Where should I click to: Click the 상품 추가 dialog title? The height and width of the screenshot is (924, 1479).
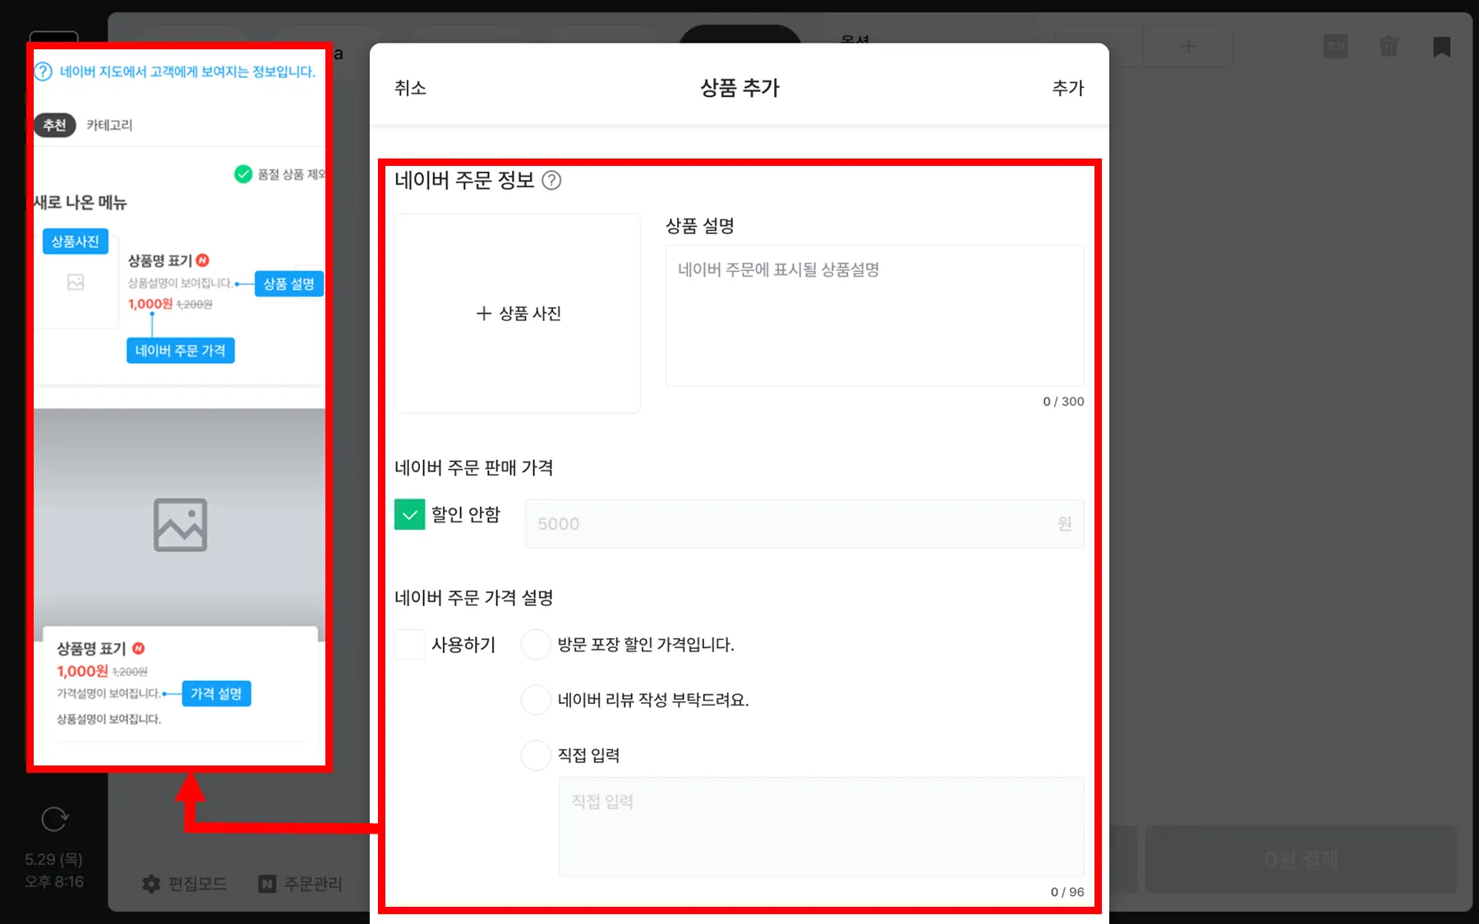pos(739,88)
